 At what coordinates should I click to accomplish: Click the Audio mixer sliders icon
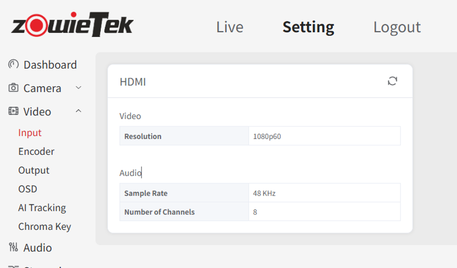pos(13,247)
